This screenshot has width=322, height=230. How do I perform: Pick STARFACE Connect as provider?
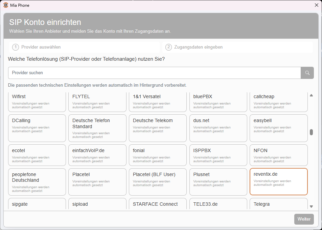coord(158,204)
